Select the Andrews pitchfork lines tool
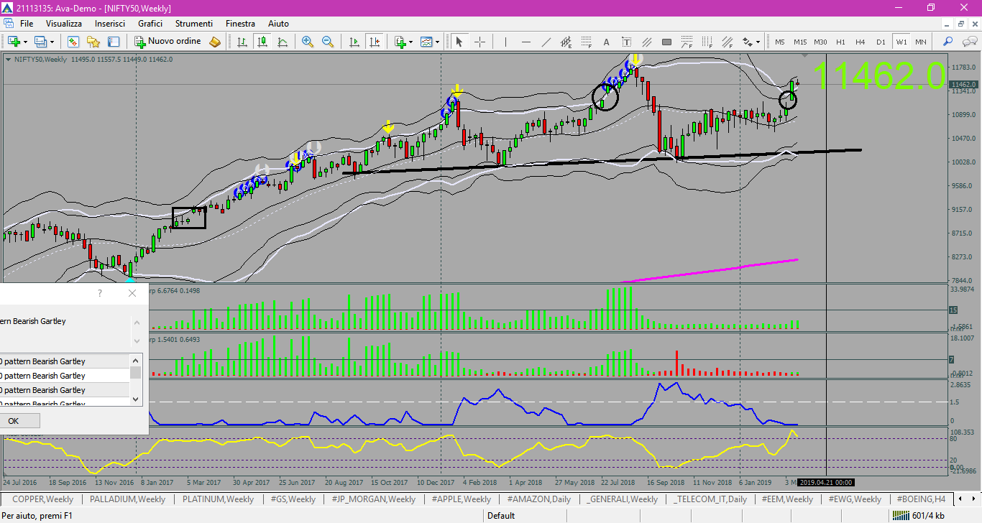Image resolution: width=982 pixels, height=523 pixels. point(647,42)
